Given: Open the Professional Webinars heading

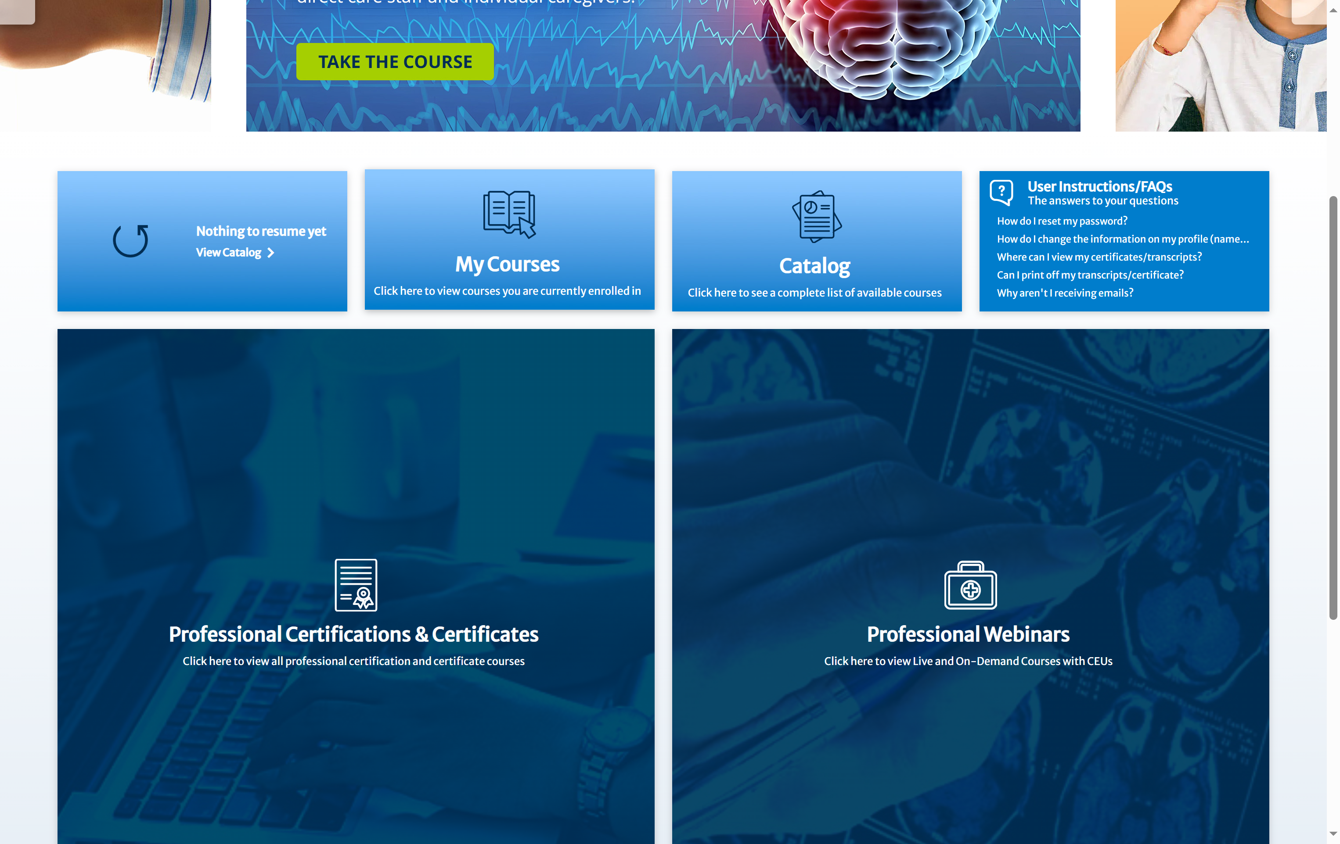Looking at the screenshot, I should (x=968, y=634).
